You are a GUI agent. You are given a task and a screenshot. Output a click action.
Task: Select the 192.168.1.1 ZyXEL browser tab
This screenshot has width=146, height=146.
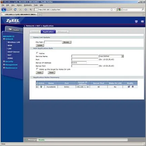pos(19,14)
